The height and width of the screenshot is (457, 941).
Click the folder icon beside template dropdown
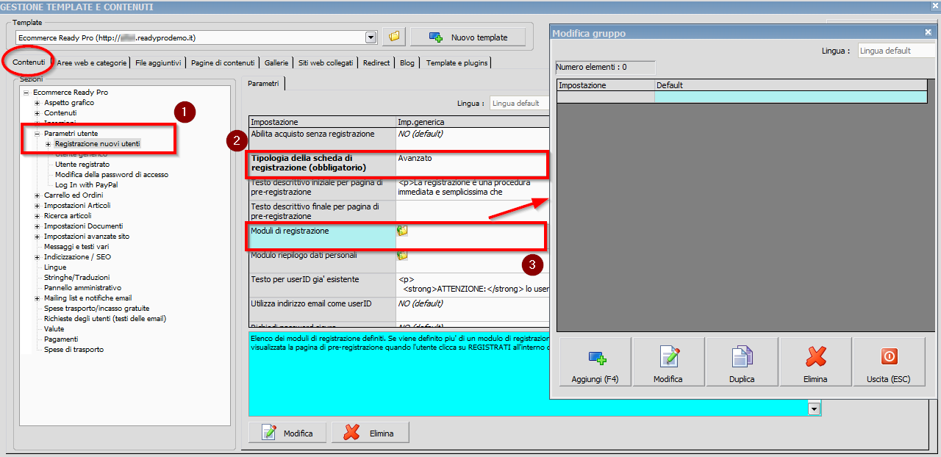point(395,37)
